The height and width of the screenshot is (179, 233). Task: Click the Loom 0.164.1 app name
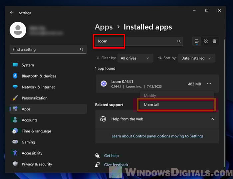point(122,82)
